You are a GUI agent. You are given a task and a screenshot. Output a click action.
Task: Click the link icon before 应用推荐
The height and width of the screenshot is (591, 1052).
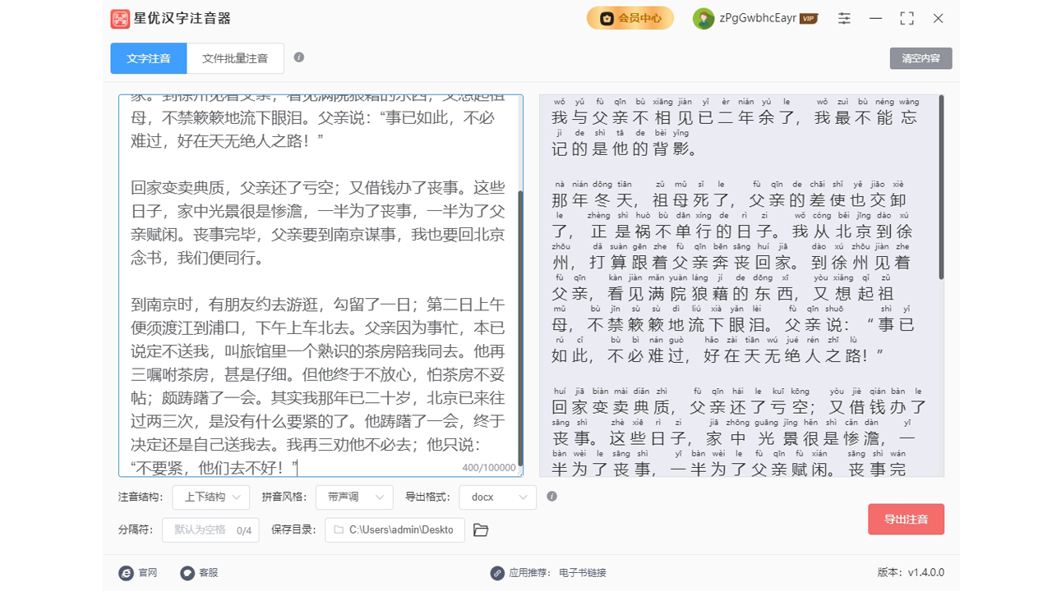click(x=496, y=573)
